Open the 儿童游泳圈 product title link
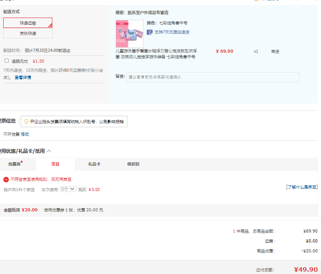Viewport: 321px width, 274px height. coord(156,54)
